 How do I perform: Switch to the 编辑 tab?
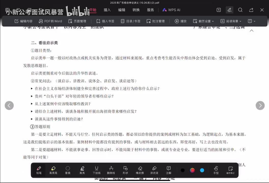click(122, 10)
